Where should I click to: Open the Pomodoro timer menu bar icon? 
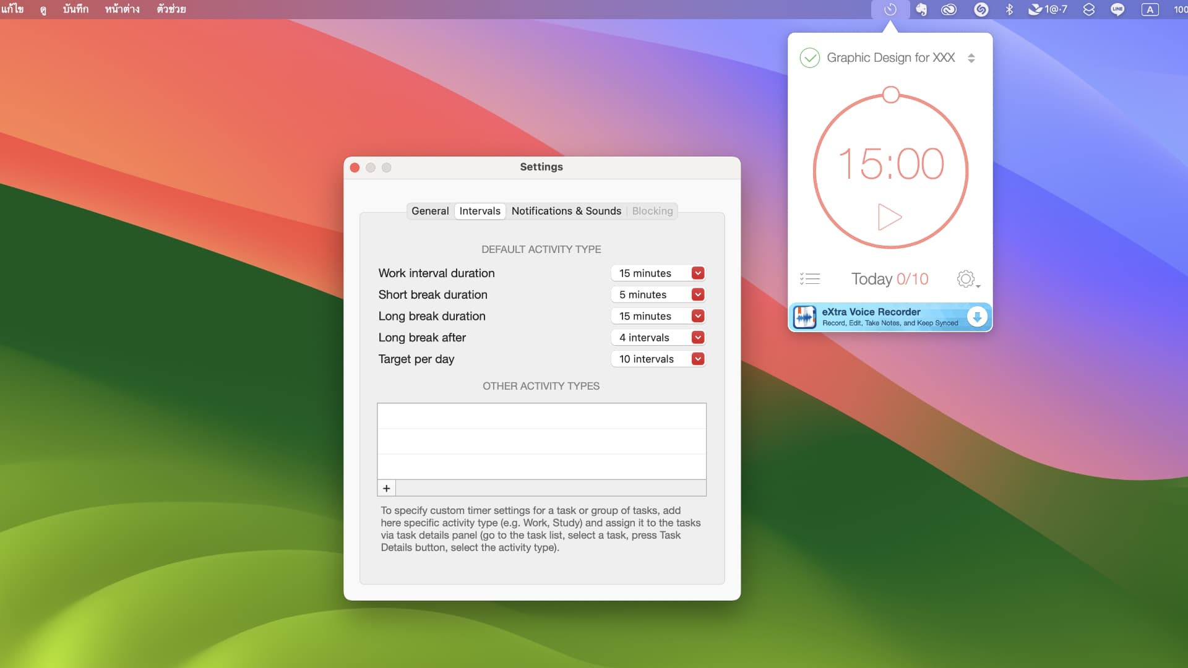coord(891,9)
